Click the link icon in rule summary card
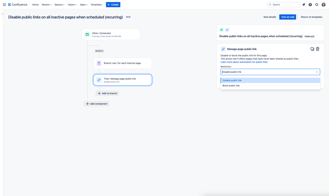 coord(227,30)
